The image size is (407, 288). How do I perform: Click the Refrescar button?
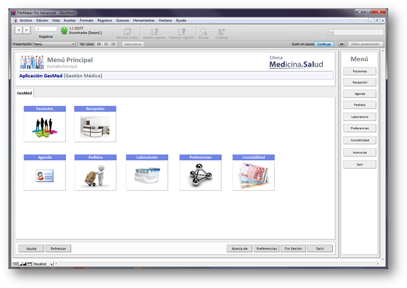59,248
